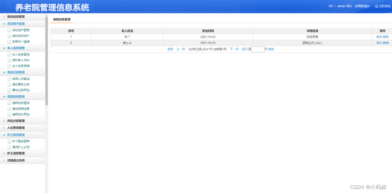Open 床位分配管理 menu header label

point(16,121)
